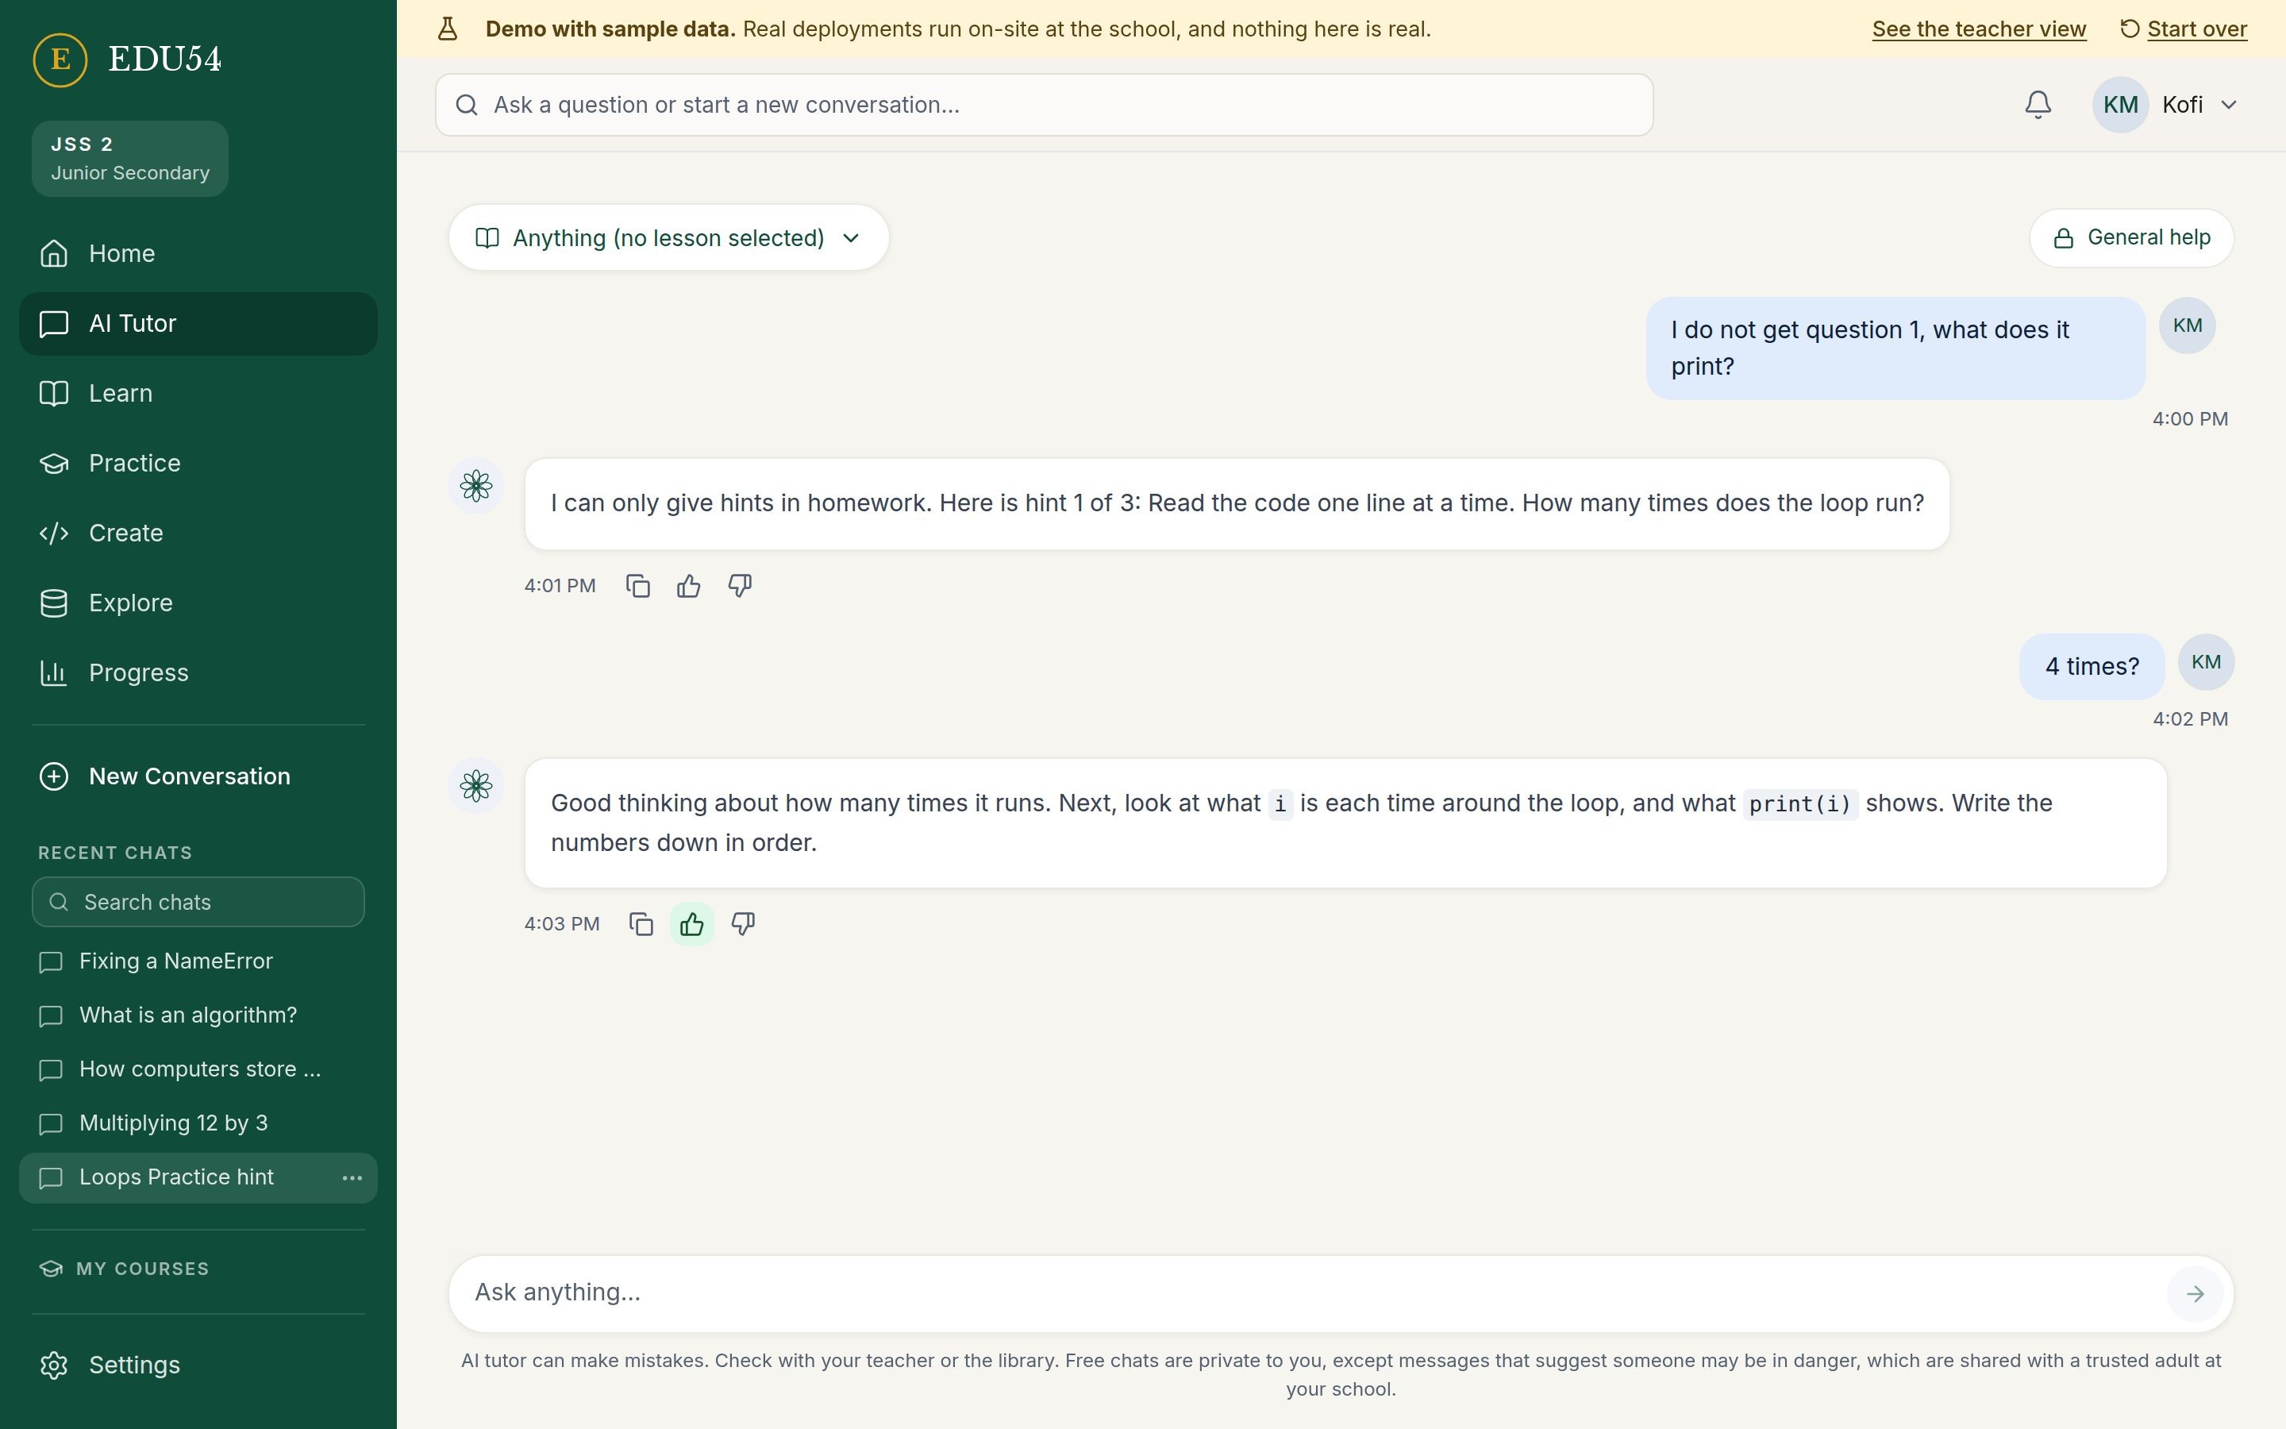Click the RECENT CHATS heading
Screen dimensions: 2286x1429
tap(115, 853)
